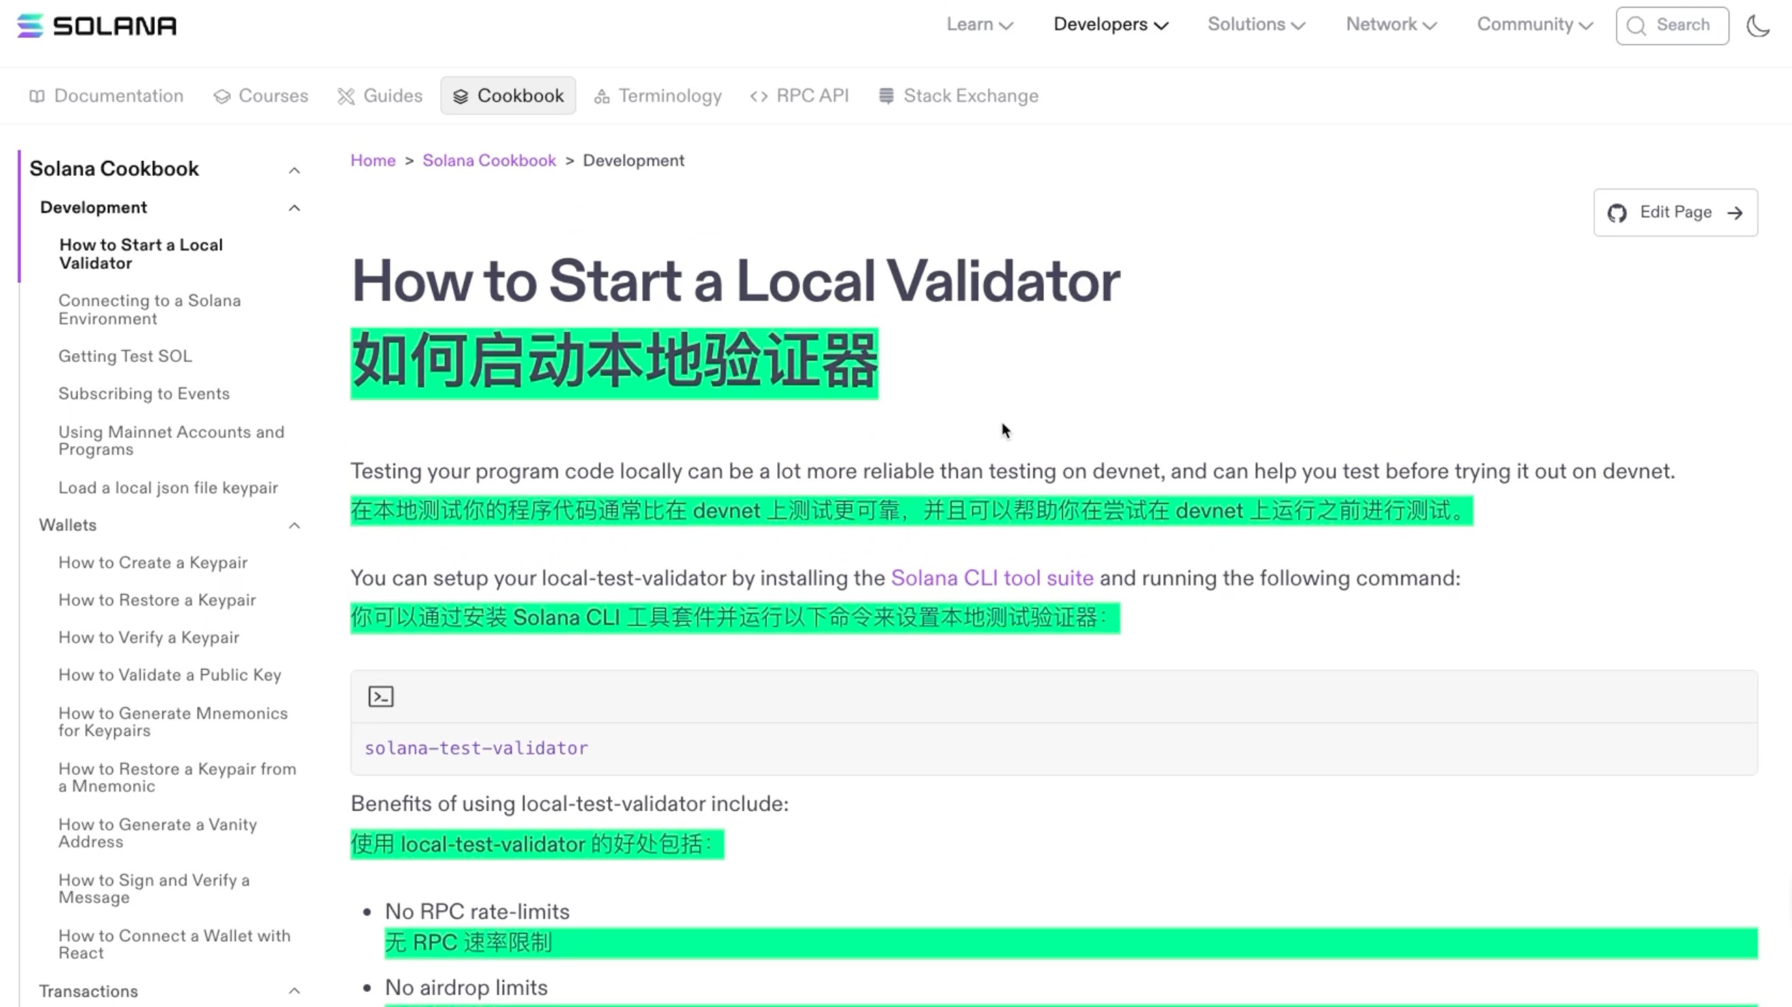Select the Terminology tab
Viewport: 1792px width, 1007px height.
coord(668,94)
